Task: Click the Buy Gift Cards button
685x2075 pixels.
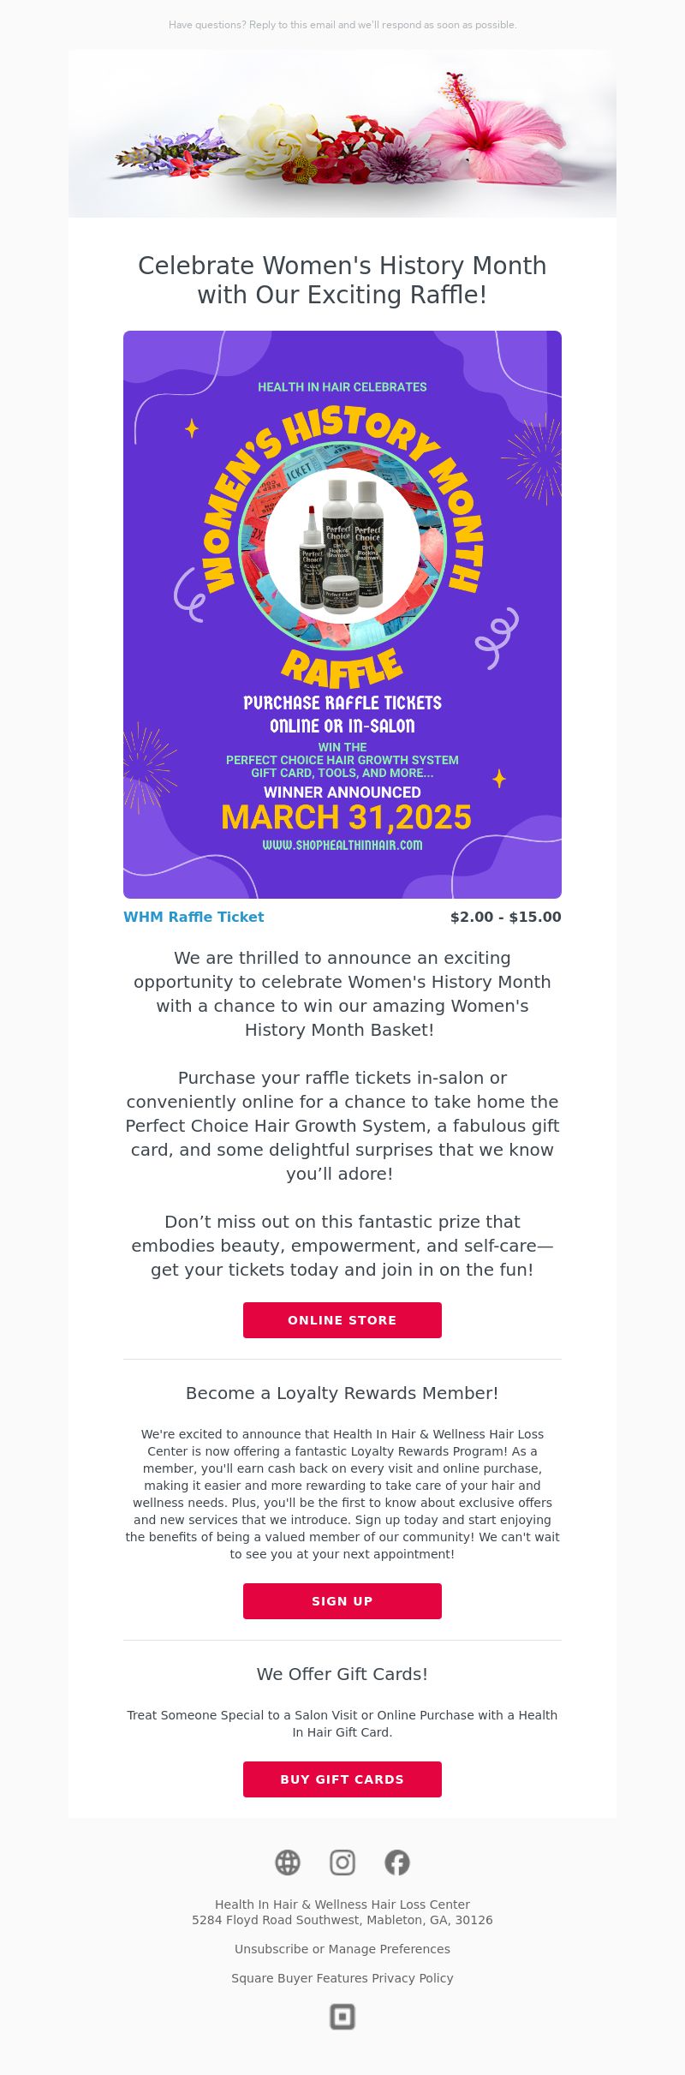Action: (342, 1779)
